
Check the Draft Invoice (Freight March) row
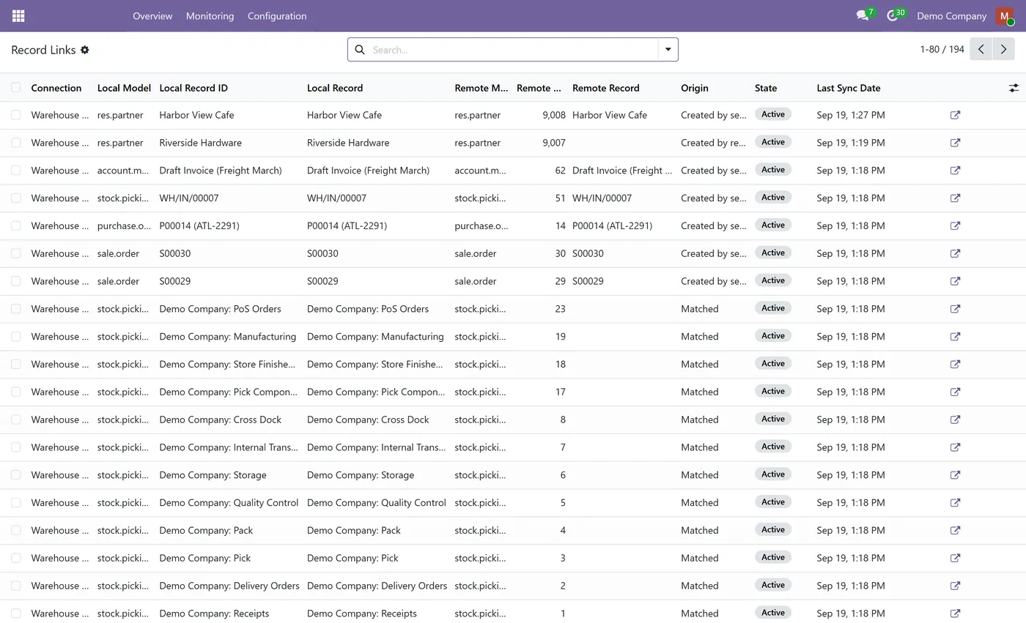point(16,171)
